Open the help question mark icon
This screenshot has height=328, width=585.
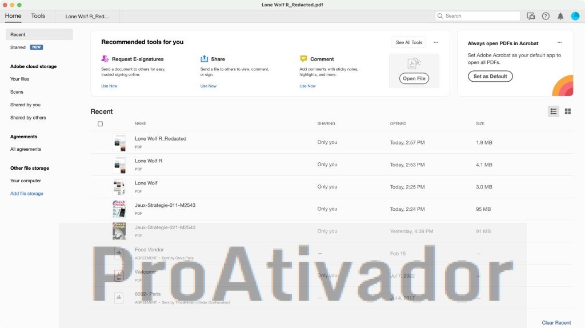click(546, 16)
